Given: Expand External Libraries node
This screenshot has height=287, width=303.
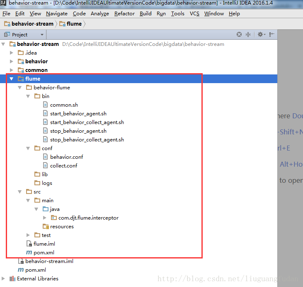Looking at the screenshot, I should click(3, 278).
